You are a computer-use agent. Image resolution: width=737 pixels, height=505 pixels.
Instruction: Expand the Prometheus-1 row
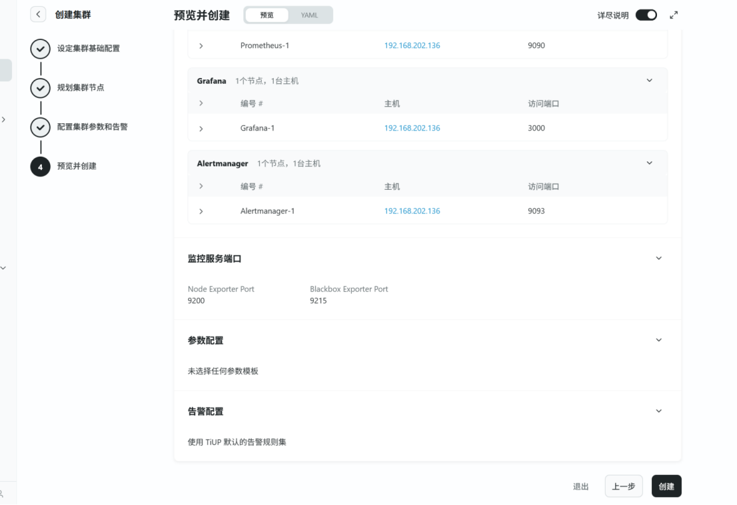pos(201,46)
